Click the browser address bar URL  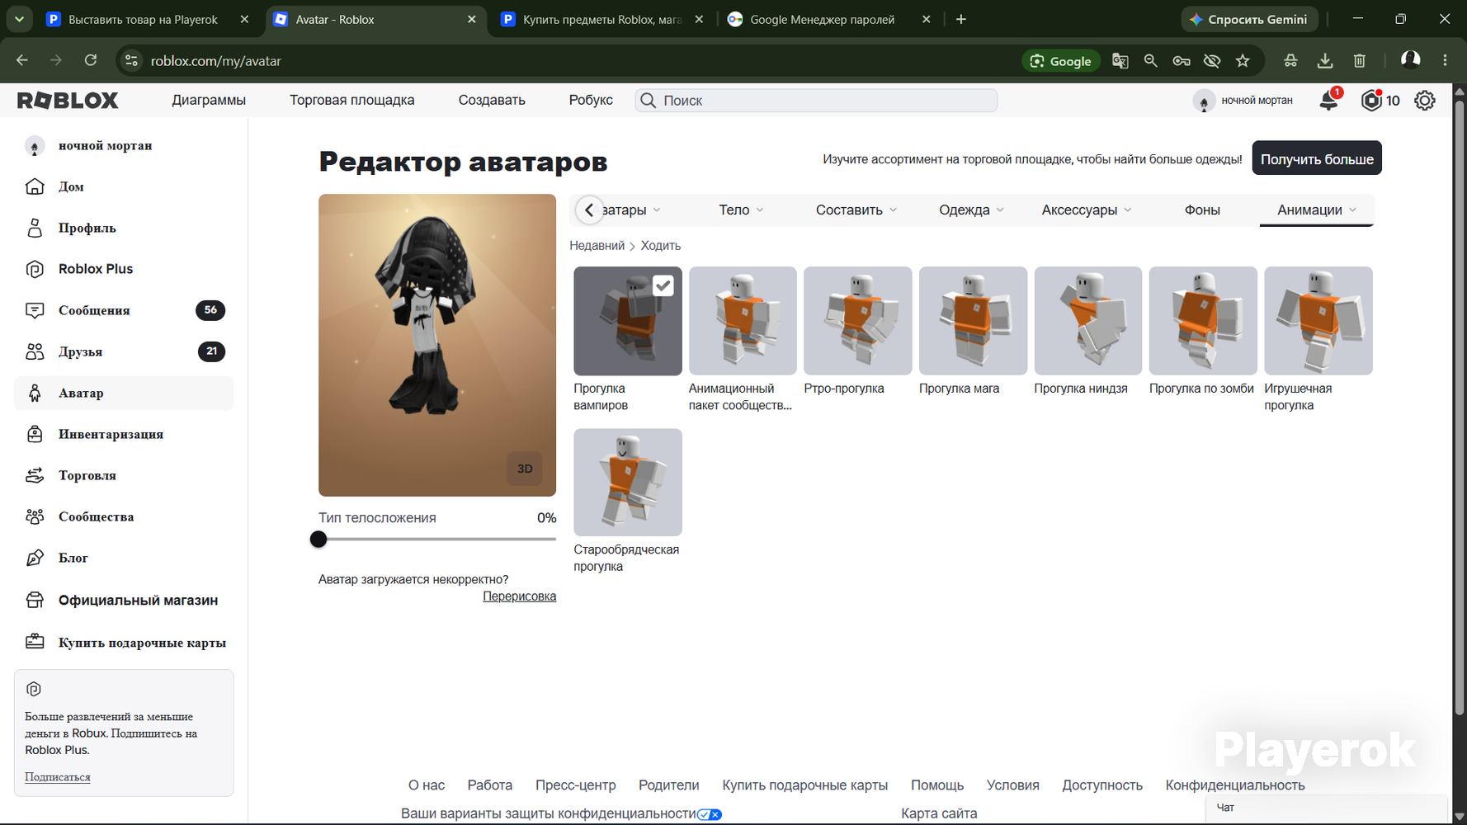[216, 61]
